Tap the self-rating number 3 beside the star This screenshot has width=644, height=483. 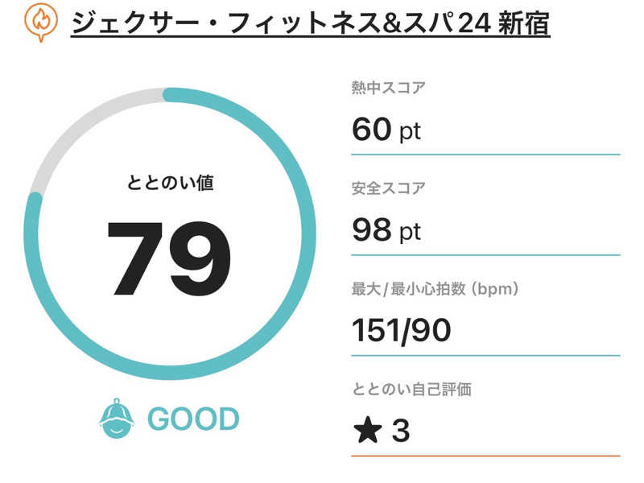pyautogui.click(x=400, y=431)
